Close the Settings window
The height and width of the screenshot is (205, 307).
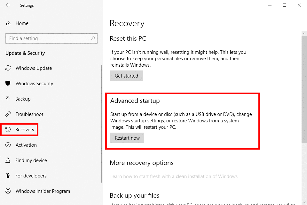(299, 5)
